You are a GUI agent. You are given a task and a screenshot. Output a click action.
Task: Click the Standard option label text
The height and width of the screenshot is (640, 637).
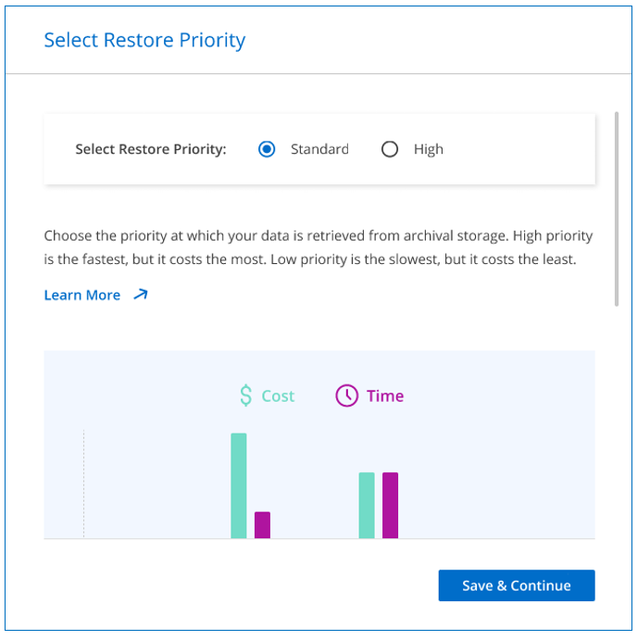[319, 149]
